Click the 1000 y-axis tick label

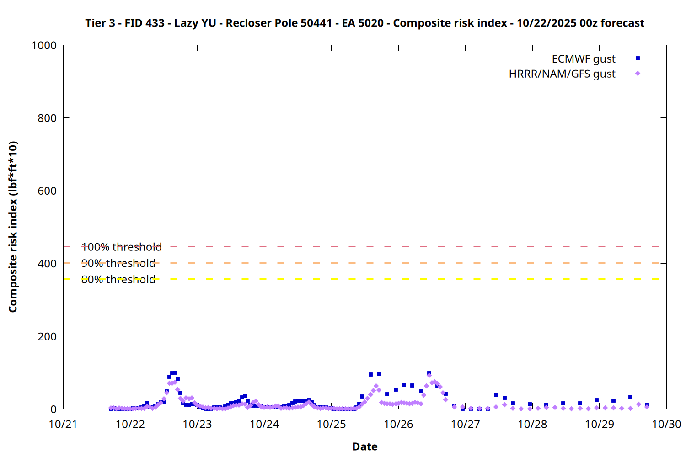(x=44, y=45)
